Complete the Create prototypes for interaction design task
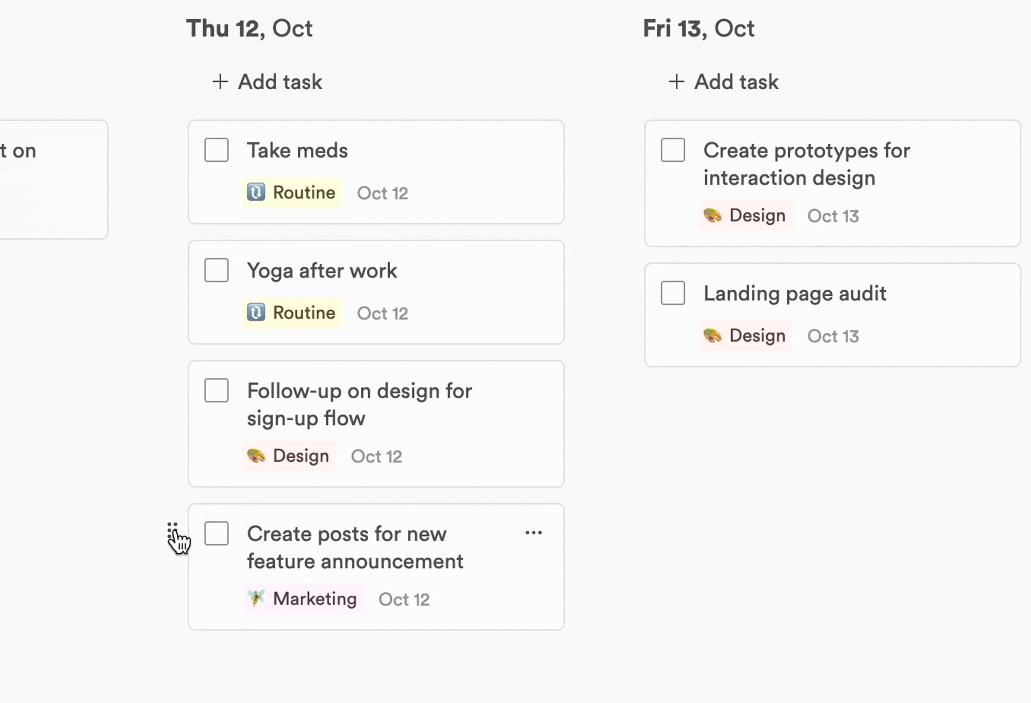Viewport: 1031px width, 703px height. [x=673, y=150]
